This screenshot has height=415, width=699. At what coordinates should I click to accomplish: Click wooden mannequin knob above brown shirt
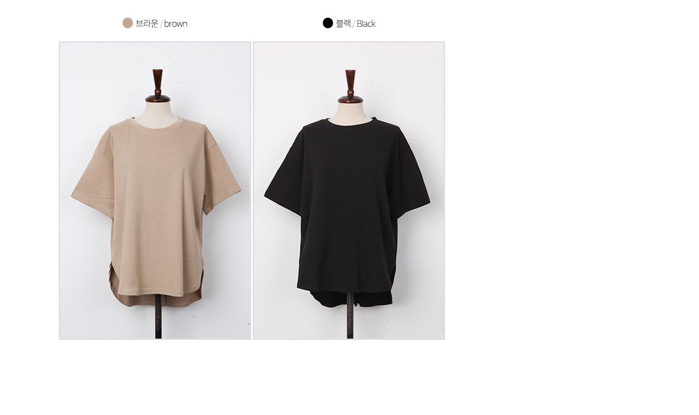tap(157, 86)
